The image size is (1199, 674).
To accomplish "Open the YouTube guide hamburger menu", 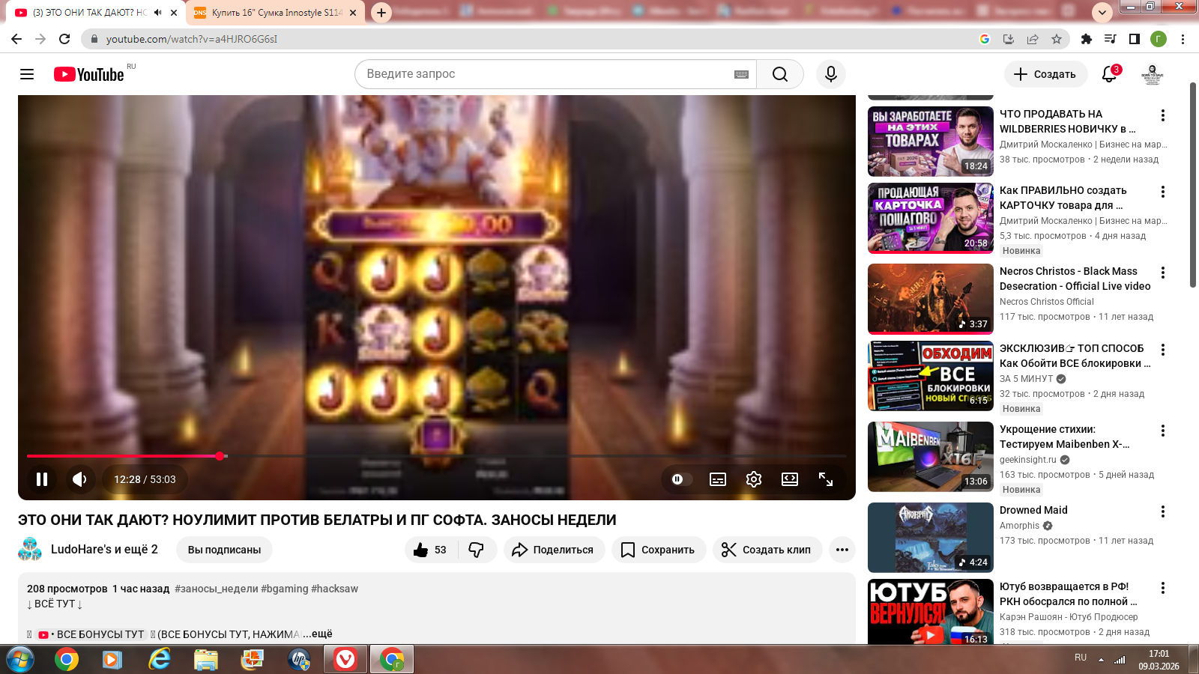I will coord(27,74).
